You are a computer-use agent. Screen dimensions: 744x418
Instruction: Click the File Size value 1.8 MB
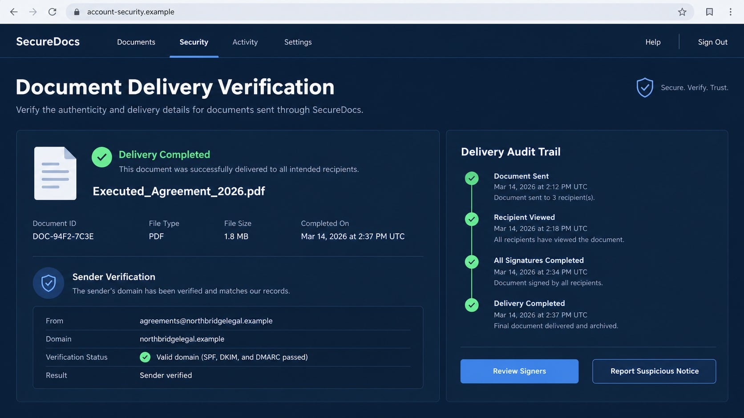(236, 236)
